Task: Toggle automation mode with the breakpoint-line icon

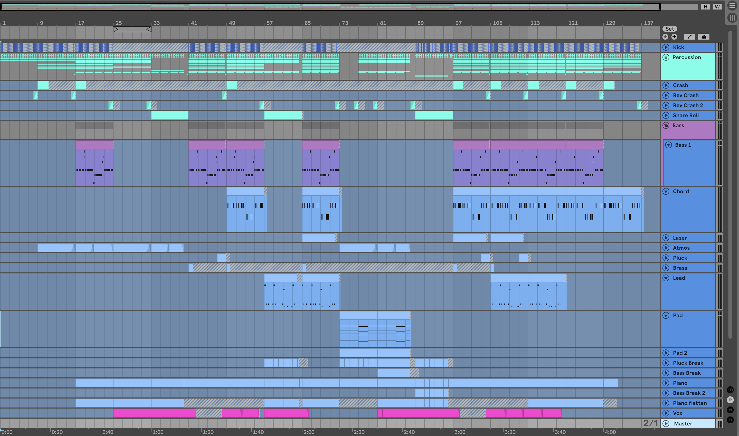Action: [x=689, y=37]
